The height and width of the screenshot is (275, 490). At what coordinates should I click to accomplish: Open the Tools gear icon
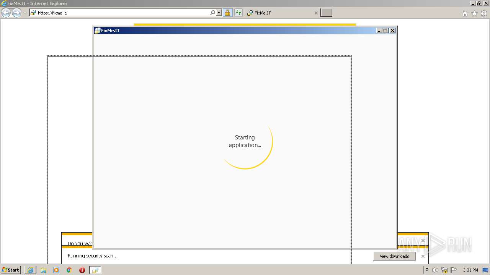484,13
